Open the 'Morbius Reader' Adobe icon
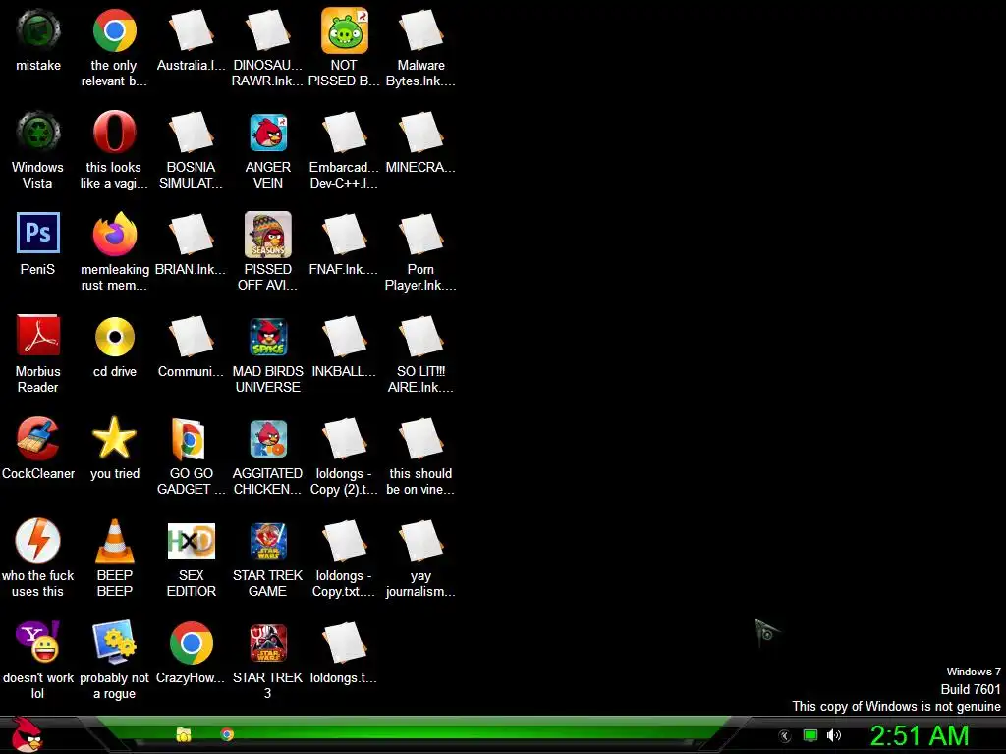 (x=38, y=336)
